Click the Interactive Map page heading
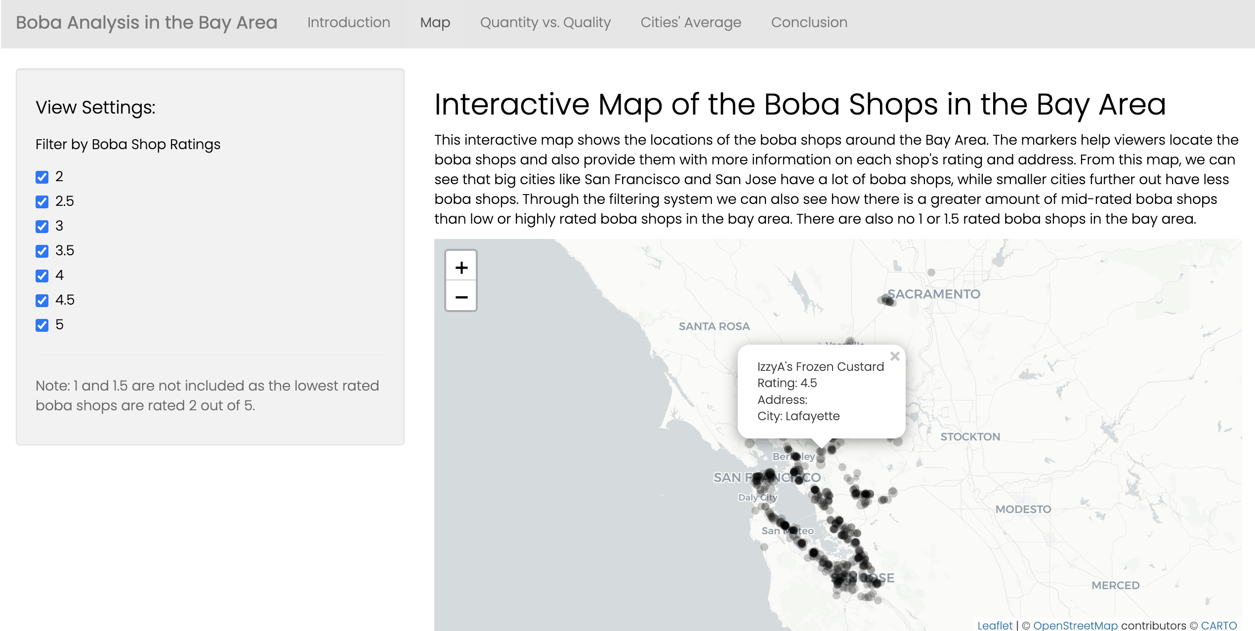Screen dimensions: 1255x631 coord(800,104)
